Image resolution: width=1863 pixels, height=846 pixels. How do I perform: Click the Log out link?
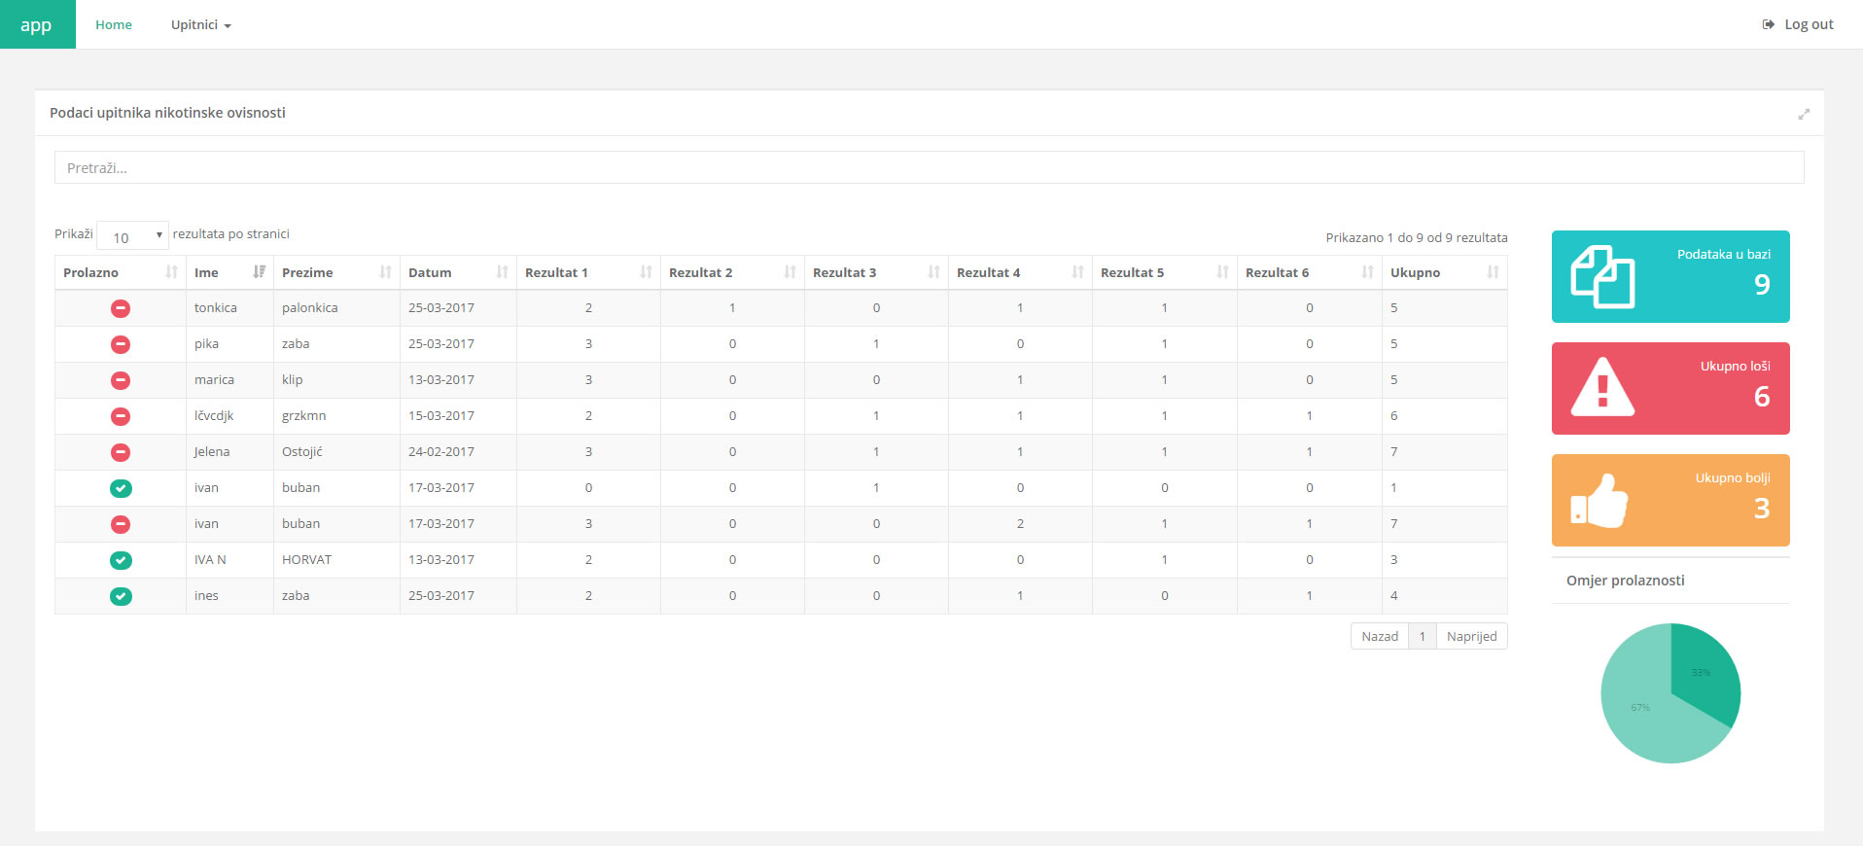(1798, 25)
